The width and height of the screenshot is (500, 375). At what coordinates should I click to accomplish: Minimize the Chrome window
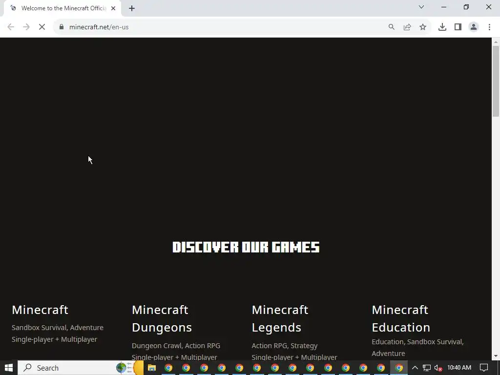point(443,7)
